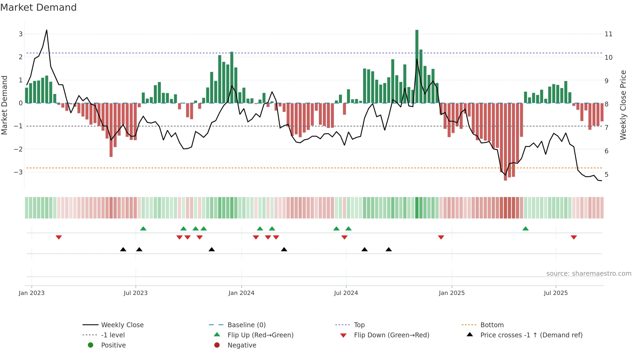The width and height of the screenshot is (641, 360).
Task: Click the Baseline (0) legend entry
Action: coord(237,325)
